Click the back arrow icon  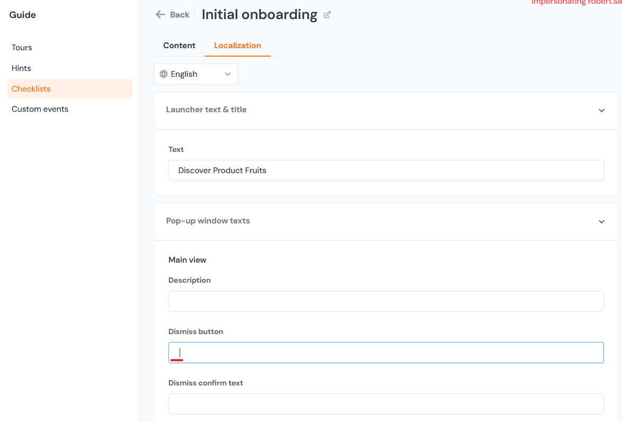160,15
